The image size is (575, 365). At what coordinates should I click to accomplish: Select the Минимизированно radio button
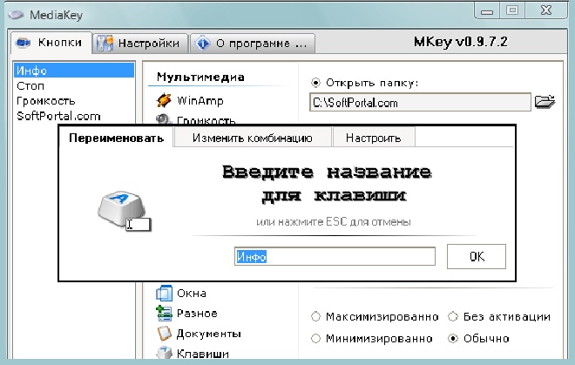(x=316, y=338)
